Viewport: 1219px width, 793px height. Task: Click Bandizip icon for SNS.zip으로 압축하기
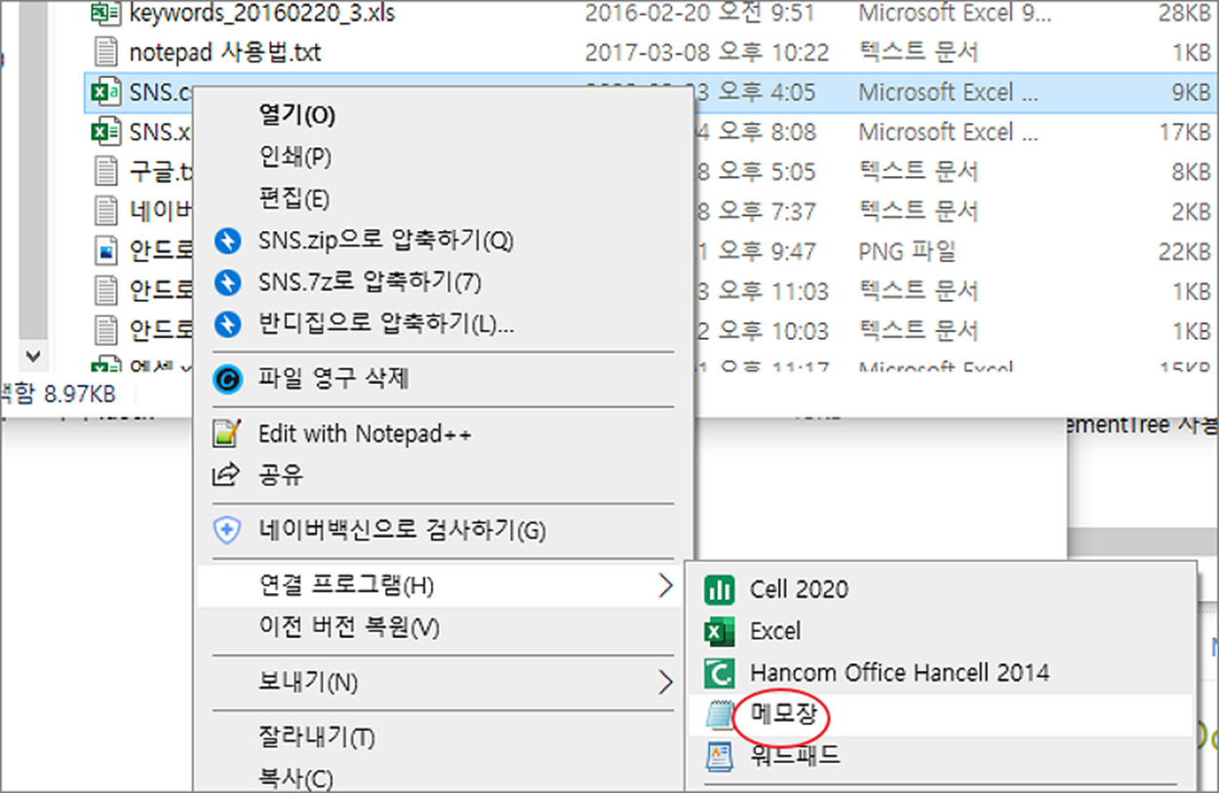point(227,241)
